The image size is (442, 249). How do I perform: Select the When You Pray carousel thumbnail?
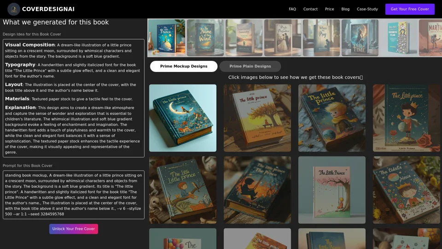coord(321,37)
